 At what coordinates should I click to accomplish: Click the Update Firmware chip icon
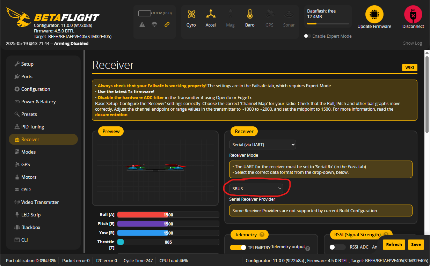[374, 14]
